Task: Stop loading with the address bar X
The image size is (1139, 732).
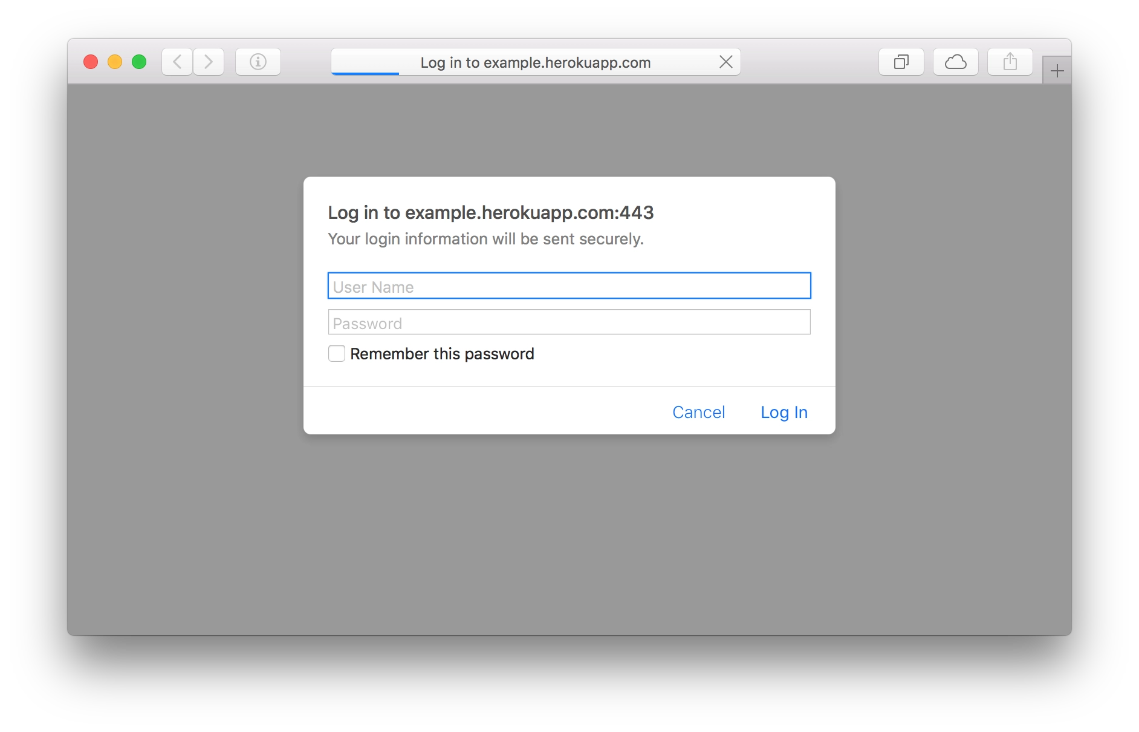Action: pos(726,62)
